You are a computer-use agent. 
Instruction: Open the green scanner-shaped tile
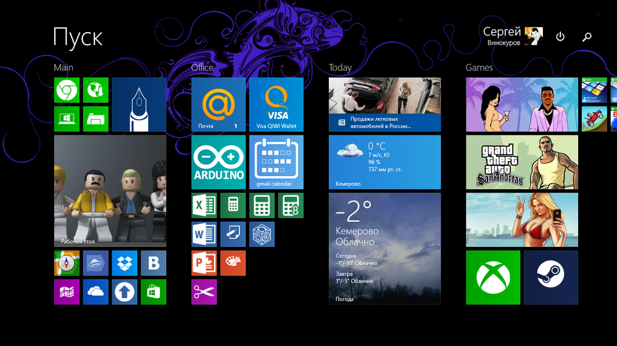[x=96, y=119]
